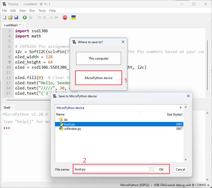Open the View menu

[22, 11]
